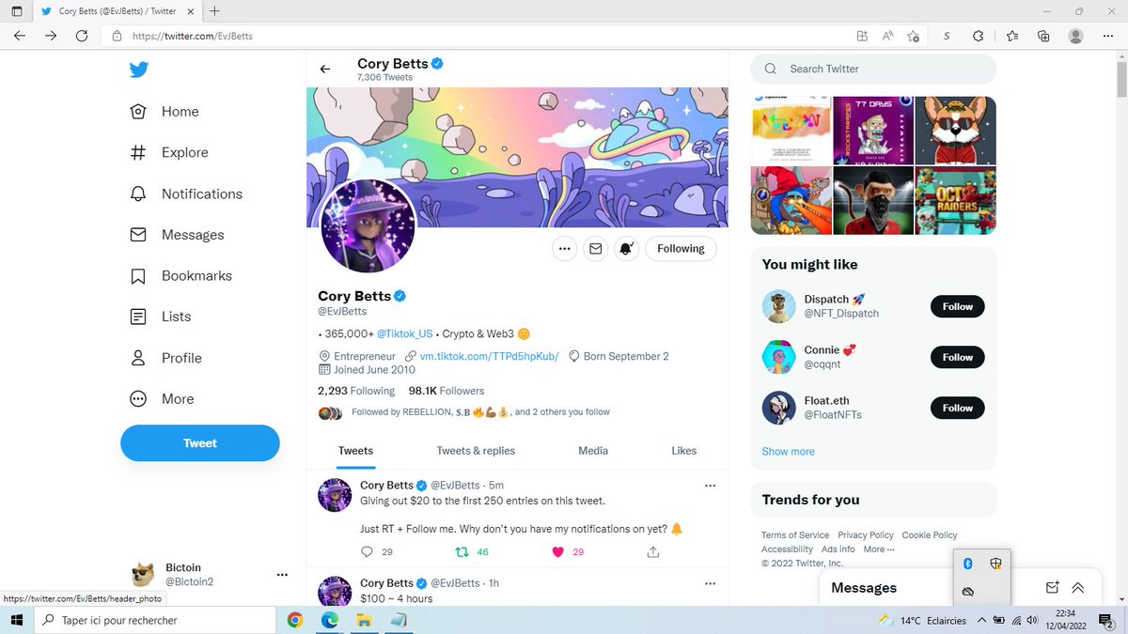Open Home from the sidebar
Screen dimensions: 1128x634
point(164,111)
